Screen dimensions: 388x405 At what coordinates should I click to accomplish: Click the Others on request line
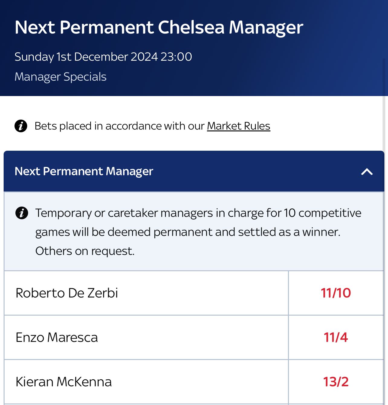pyautogui.click(x=85, y=251)
